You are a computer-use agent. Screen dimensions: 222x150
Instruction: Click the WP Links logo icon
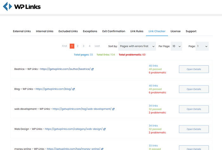[x=7, y=6]
